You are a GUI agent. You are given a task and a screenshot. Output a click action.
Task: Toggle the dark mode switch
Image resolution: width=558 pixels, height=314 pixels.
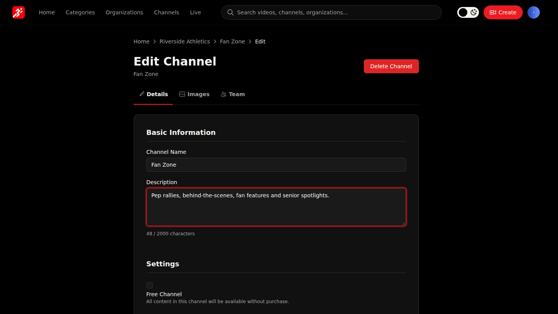click(x=468, y=12)
